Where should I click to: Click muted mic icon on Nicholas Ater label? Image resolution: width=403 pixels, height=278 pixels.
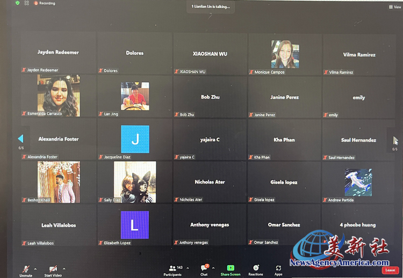coord(176,200)
